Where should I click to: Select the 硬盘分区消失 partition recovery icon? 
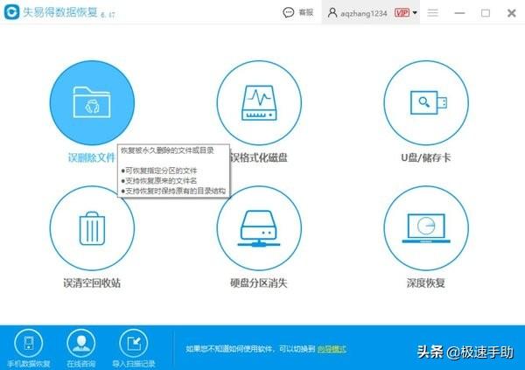pos(259,228)
